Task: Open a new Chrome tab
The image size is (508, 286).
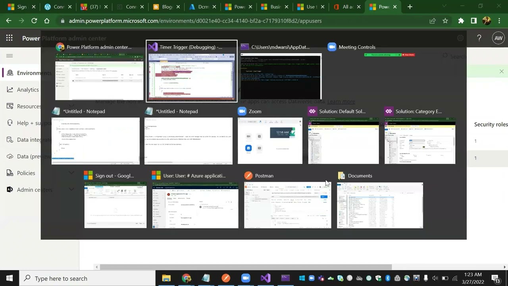Action: tap(410, 7)
